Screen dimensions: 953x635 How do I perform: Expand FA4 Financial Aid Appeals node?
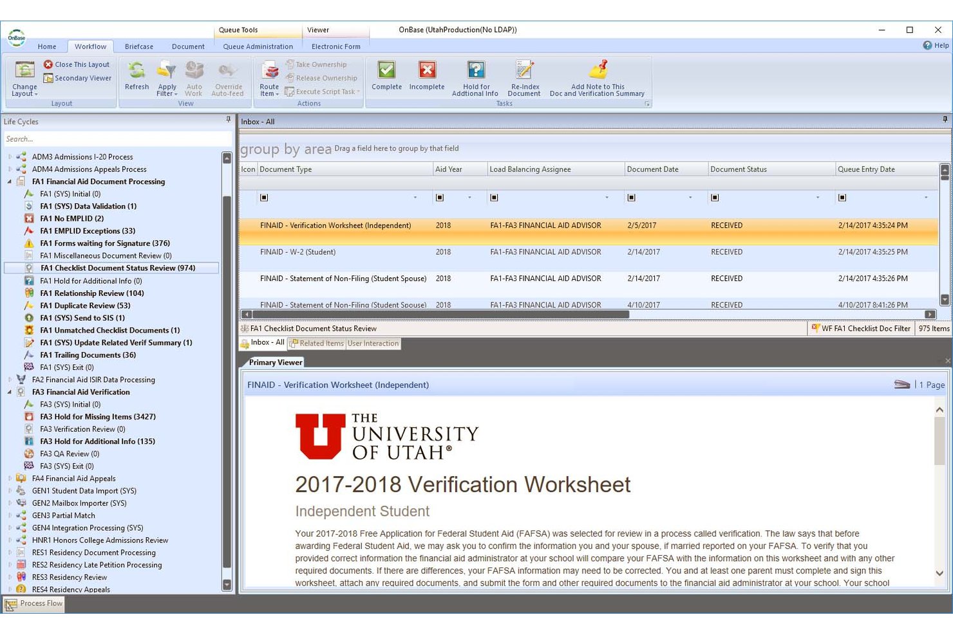pyautogui.click(x=10, y=479)
